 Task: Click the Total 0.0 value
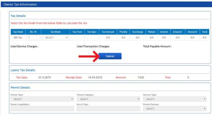tap(204, 38)
